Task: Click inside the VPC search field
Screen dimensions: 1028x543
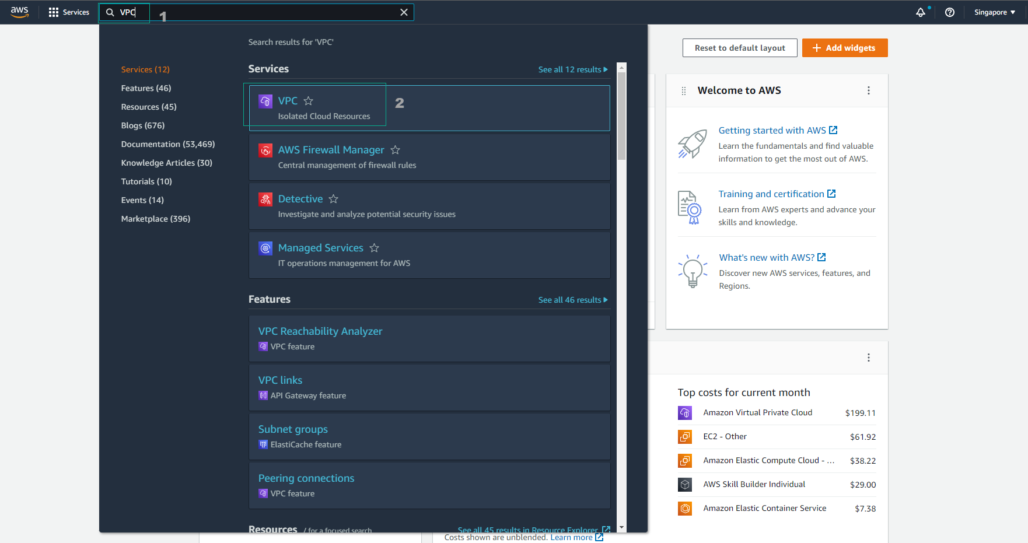Action: pos(257,12)
